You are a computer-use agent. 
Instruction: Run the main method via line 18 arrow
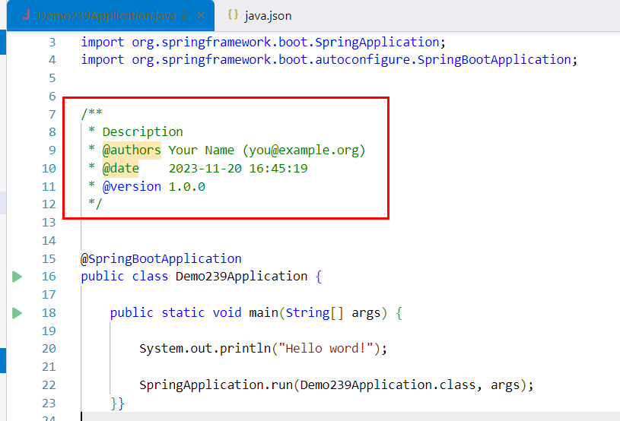tap(17, 313)
